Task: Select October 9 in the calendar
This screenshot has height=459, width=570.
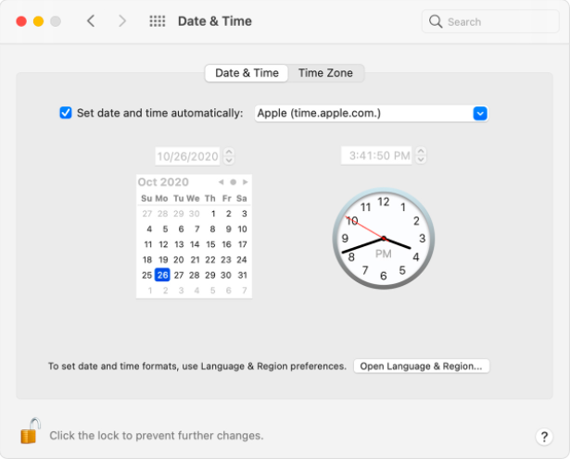Action: (x=228, y=229)
